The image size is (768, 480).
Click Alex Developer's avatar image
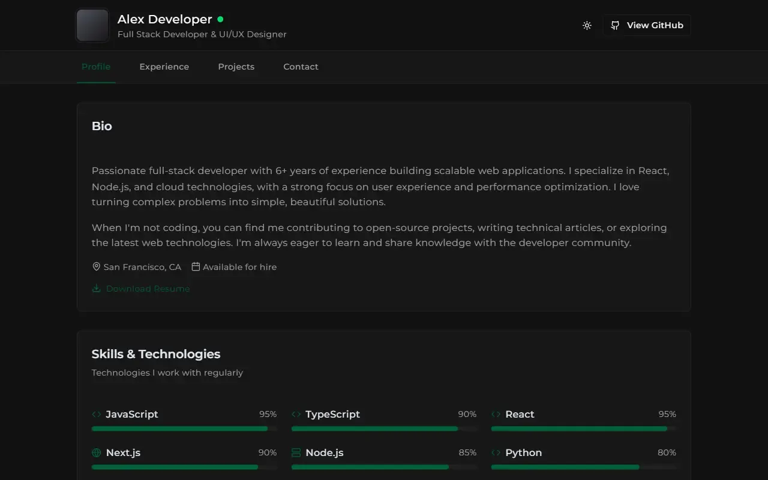[92, 25]
